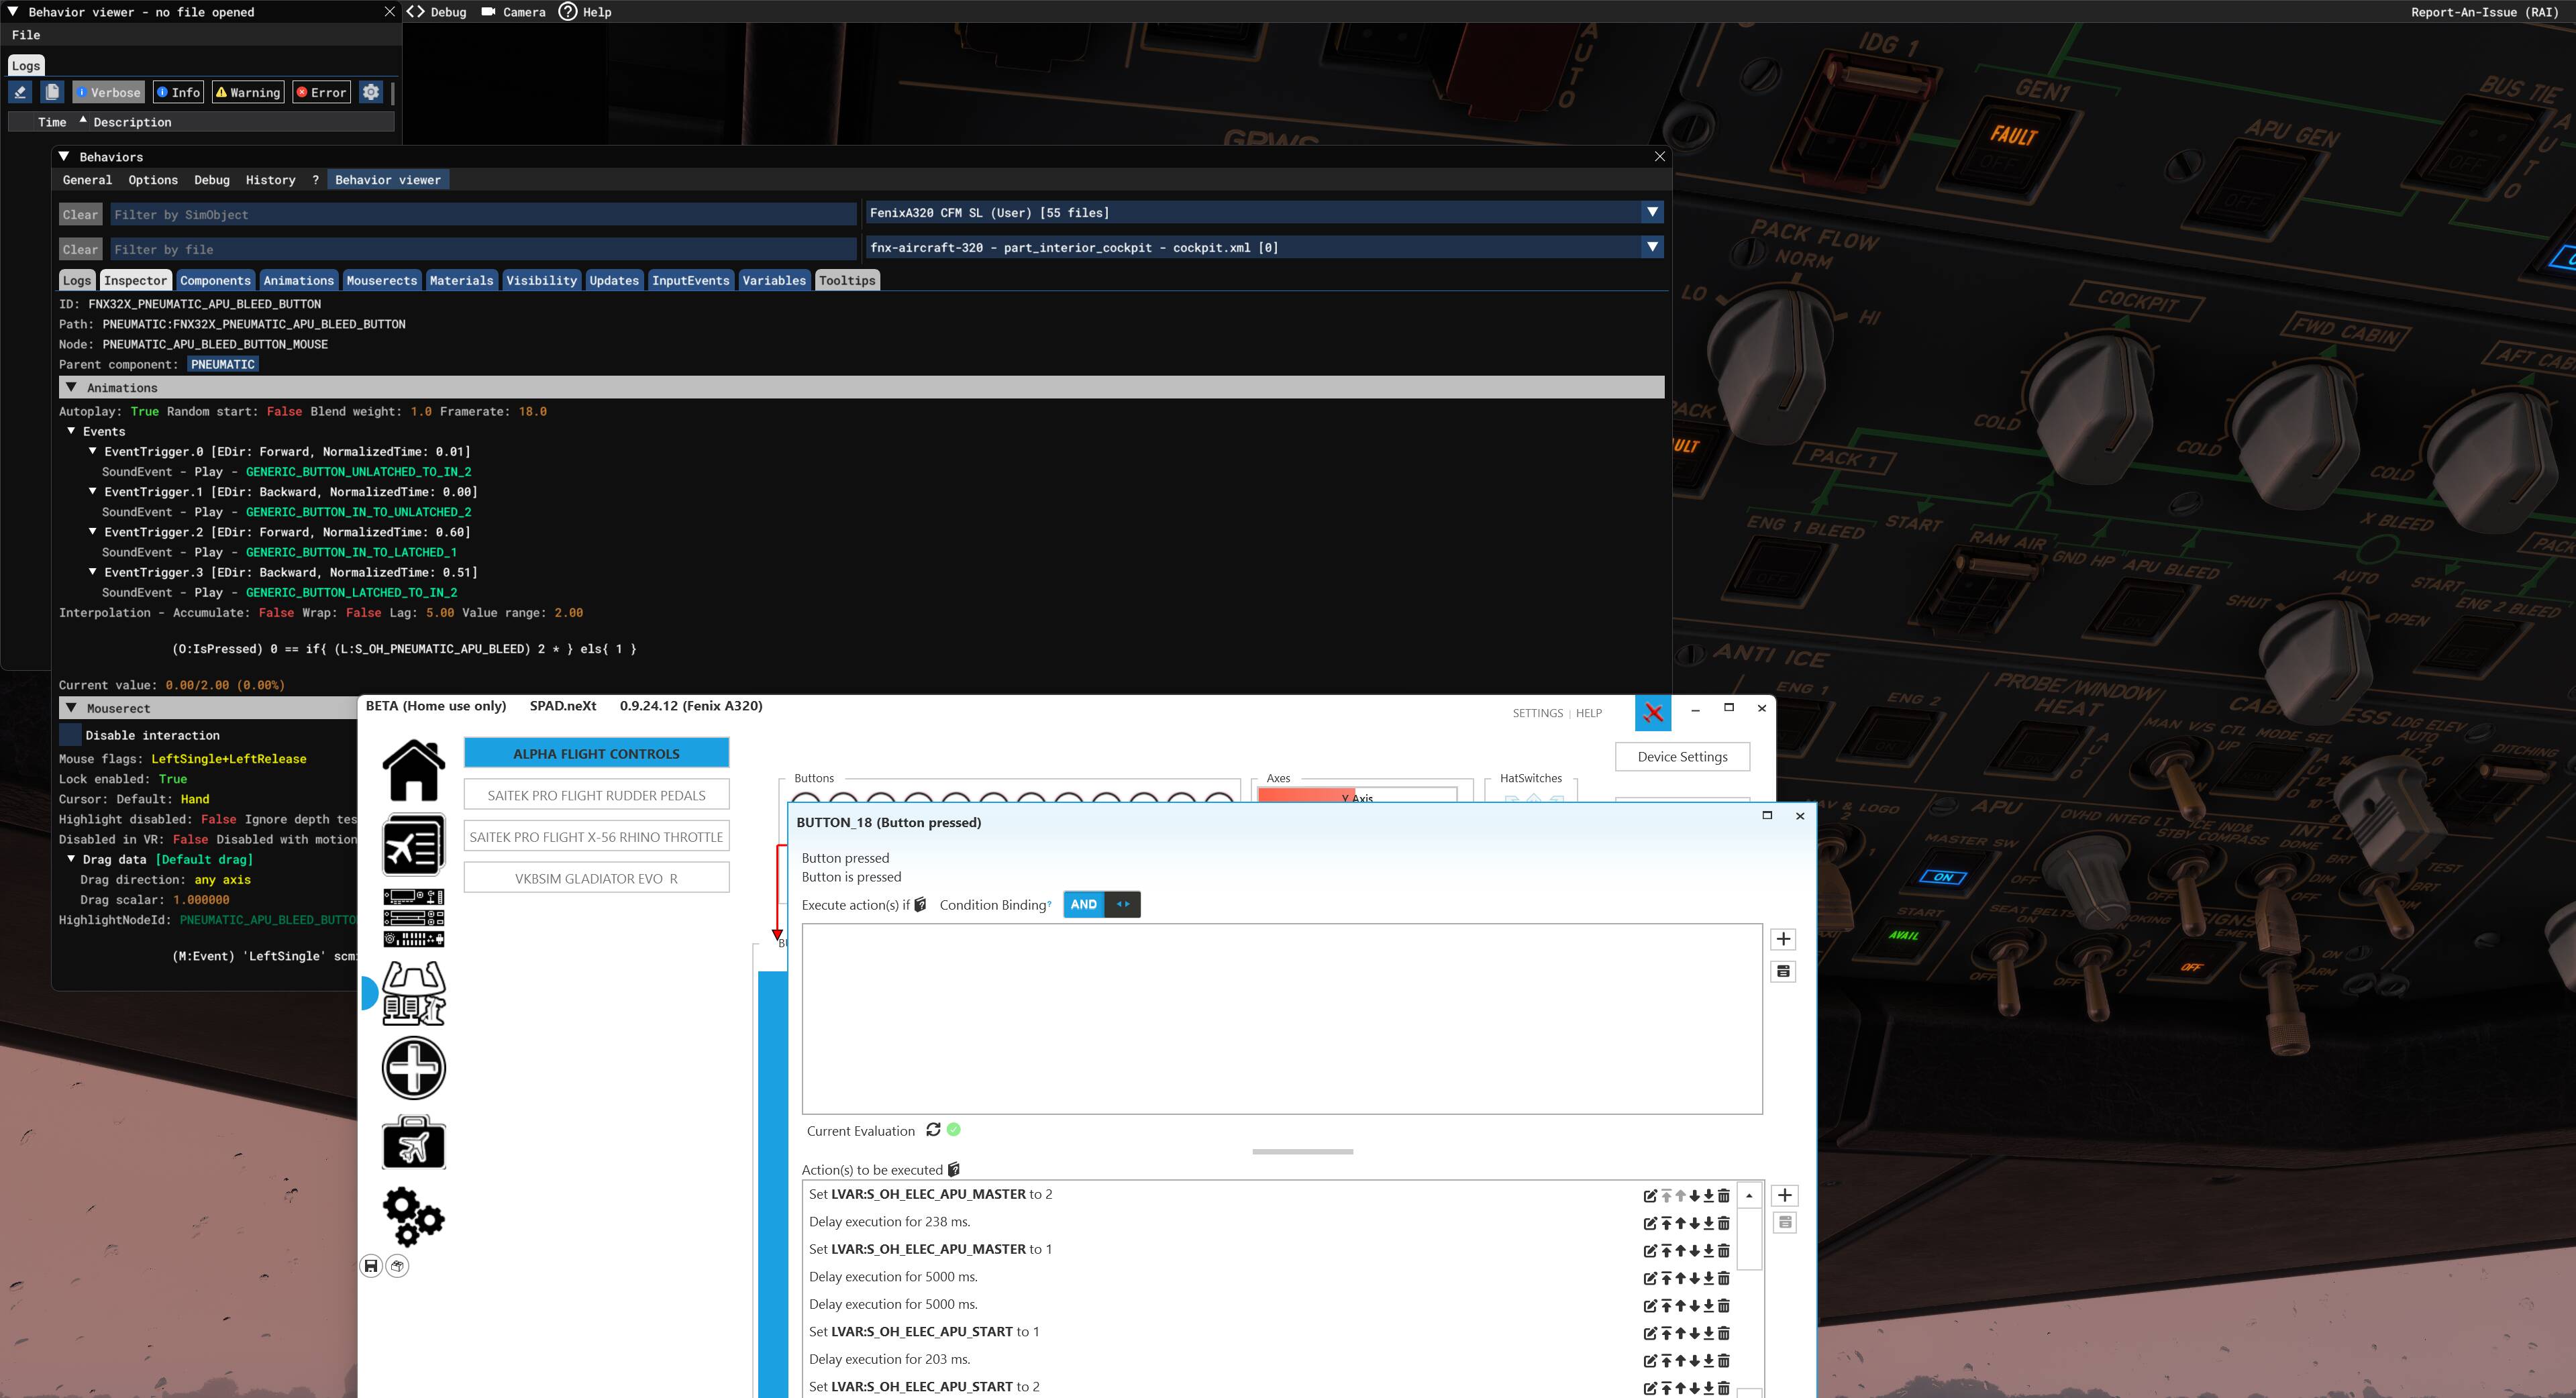Click the large gears settings icon
The height and width of the screenshot is (1398, 2576).
(x=413, y=1216)
